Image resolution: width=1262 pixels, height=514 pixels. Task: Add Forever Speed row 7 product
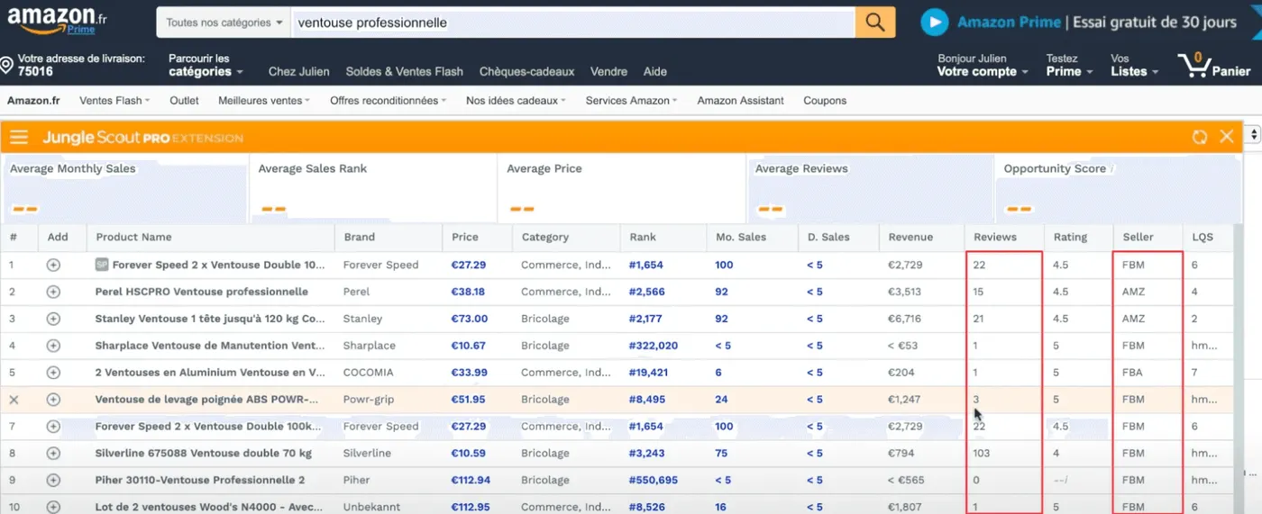(53, 427)
